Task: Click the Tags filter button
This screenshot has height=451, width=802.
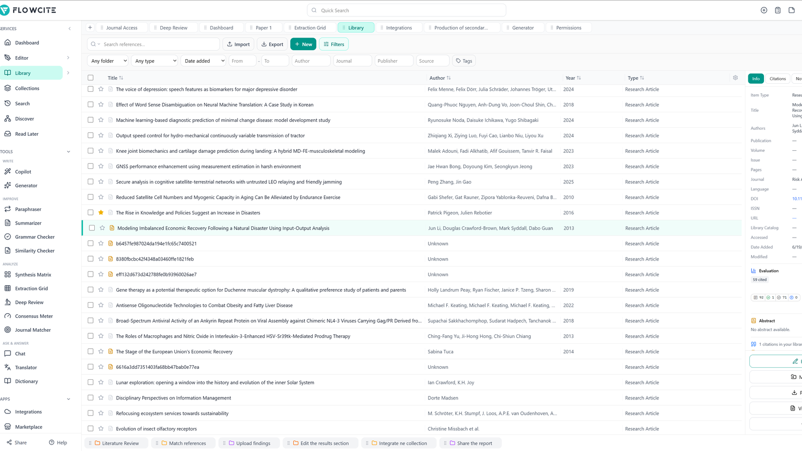Action: click(464, 61)
